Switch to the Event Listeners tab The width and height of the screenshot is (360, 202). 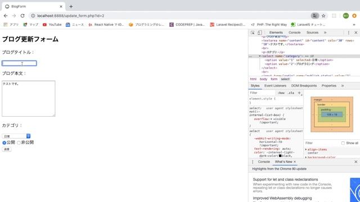tap(275, 86)
